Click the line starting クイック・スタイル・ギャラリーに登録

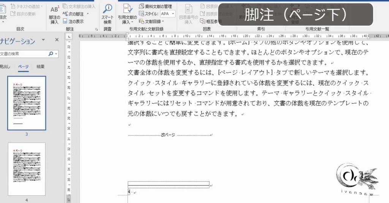248,83
